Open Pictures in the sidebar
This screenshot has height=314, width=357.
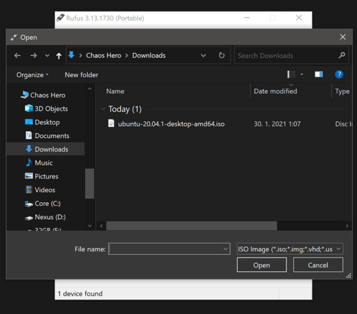click(47, 176)
